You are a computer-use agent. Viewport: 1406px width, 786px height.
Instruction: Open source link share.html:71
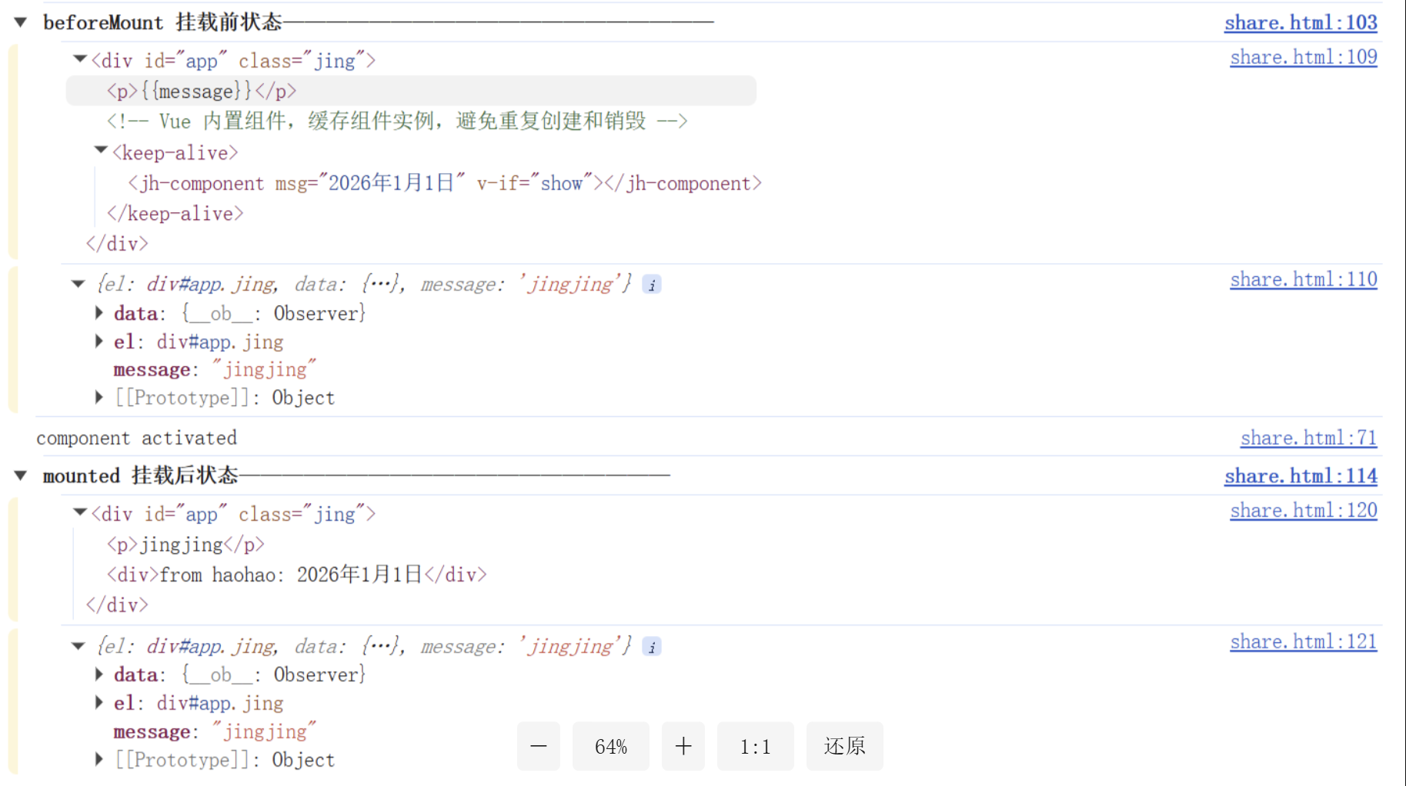pyautogui.click(x=1308, y=438)
